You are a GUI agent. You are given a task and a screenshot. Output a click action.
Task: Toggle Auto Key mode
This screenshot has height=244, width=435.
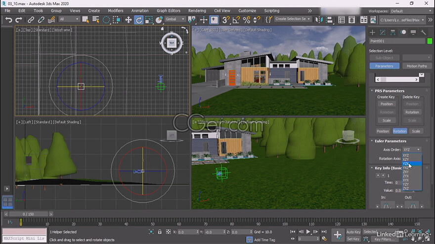(x=353, y=232)
